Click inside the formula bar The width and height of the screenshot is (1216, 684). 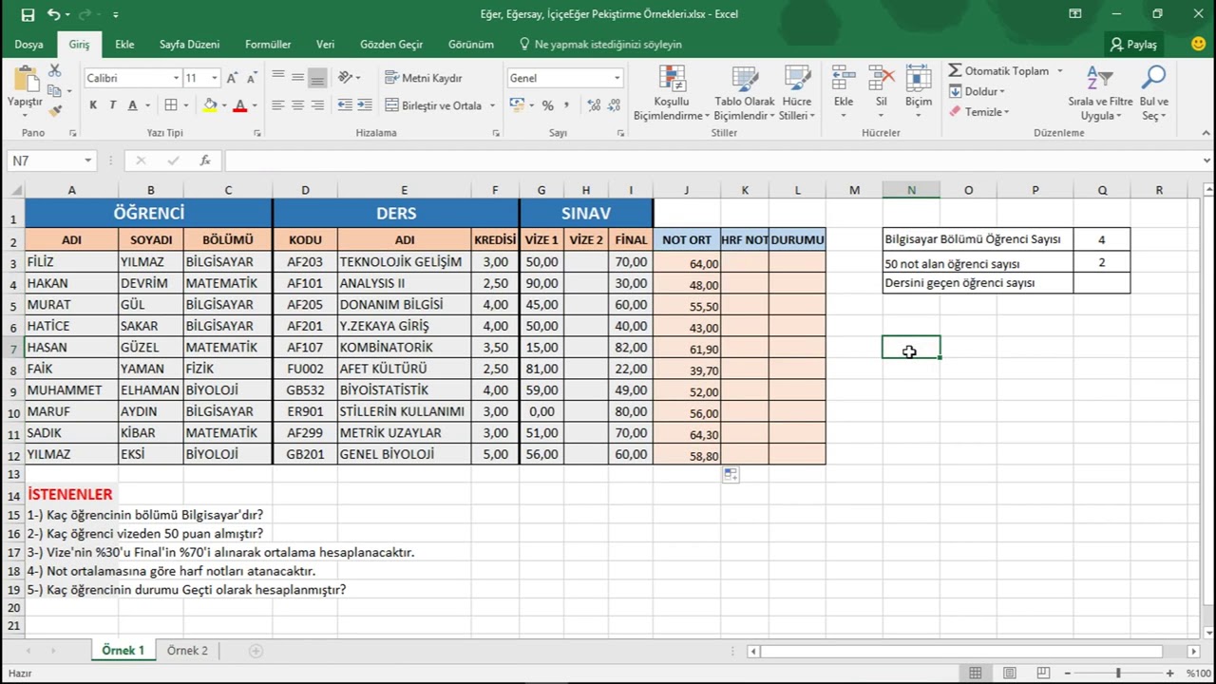(712, 161)
